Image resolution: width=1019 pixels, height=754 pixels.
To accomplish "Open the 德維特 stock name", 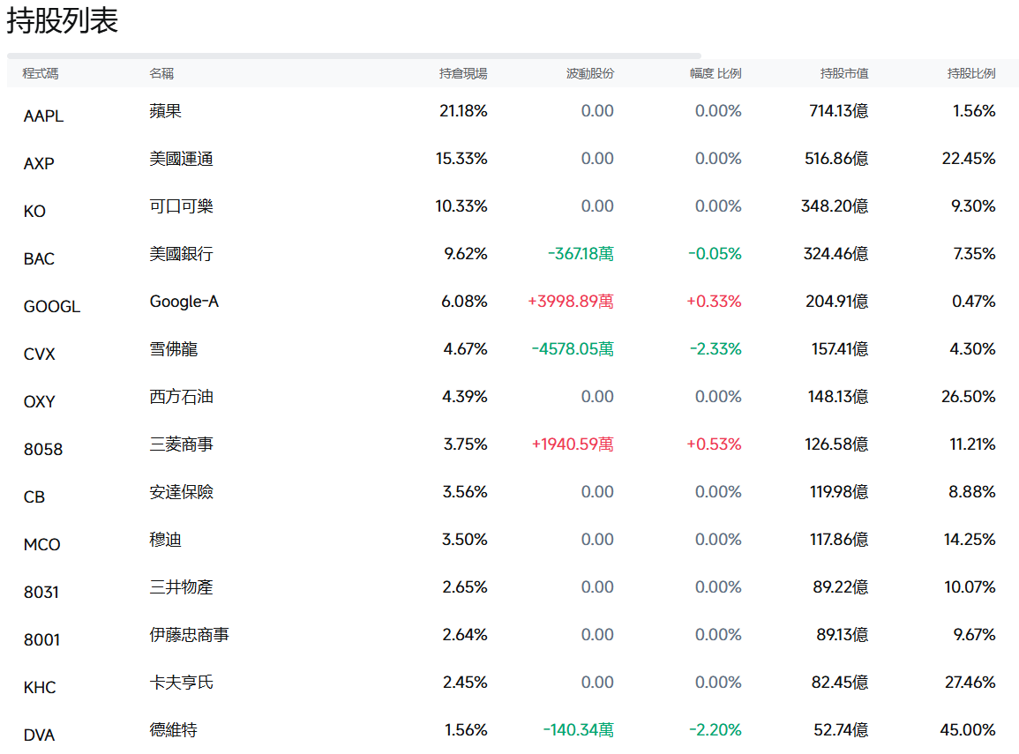I will 174,730.
